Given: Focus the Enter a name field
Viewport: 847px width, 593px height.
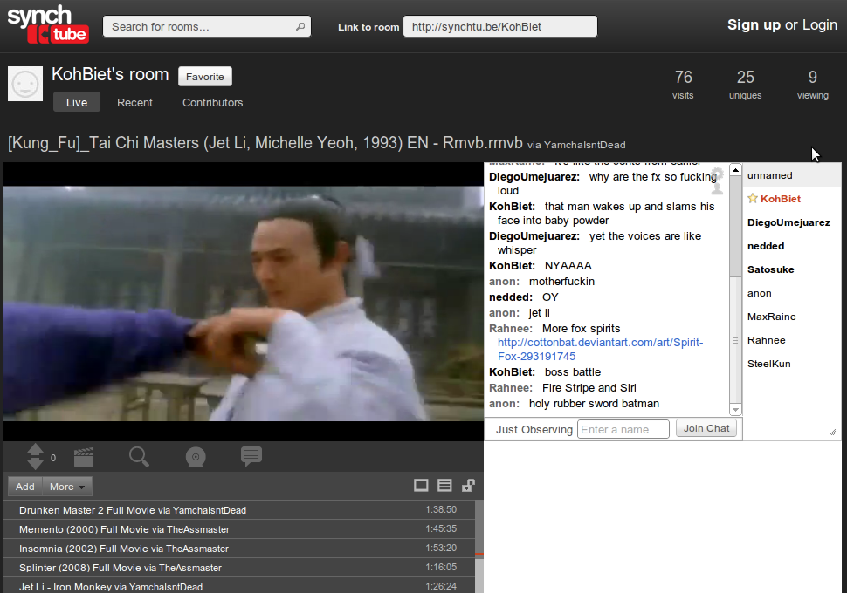Looking at the screenshot, I should (623, 430).
